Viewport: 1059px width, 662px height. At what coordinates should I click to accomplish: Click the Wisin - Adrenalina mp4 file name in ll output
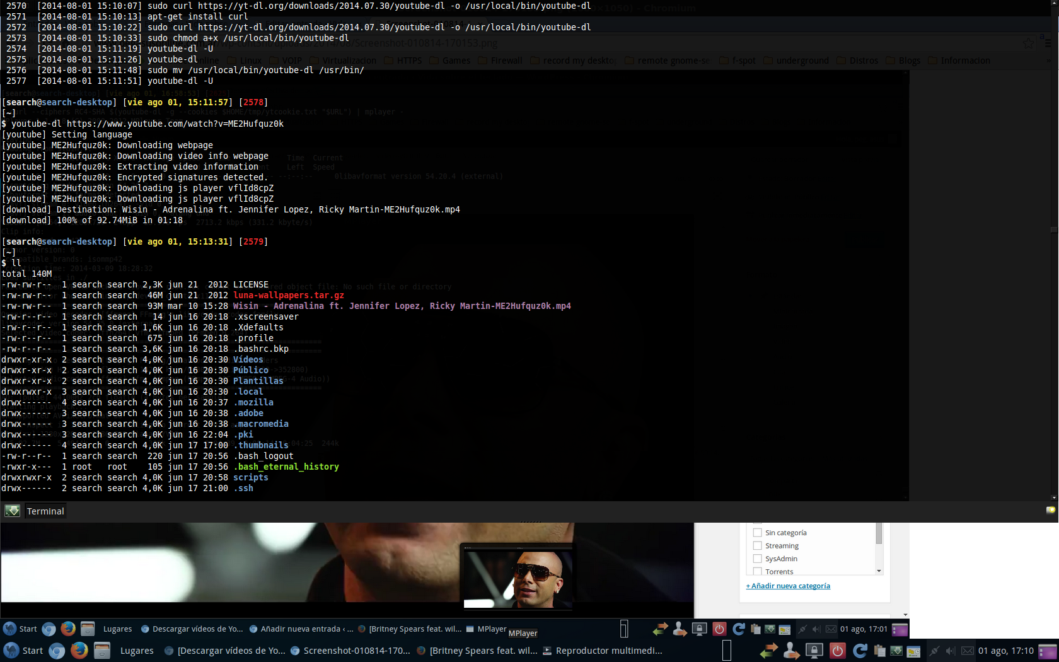(x=402, y=306)
